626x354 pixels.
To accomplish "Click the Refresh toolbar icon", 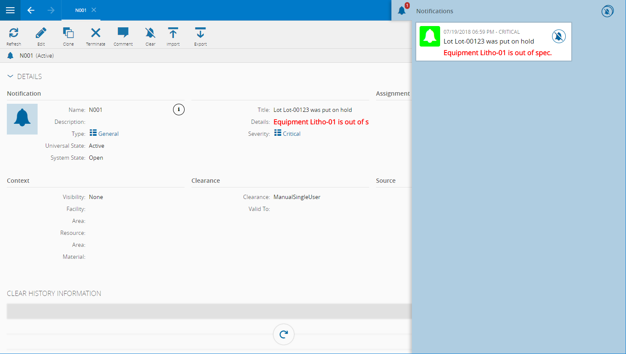I will [x=14, y=33].
